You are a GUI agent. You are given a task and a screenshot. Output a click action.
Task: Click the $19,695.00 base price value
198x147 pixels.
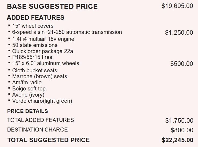click(x=177, y=6)
